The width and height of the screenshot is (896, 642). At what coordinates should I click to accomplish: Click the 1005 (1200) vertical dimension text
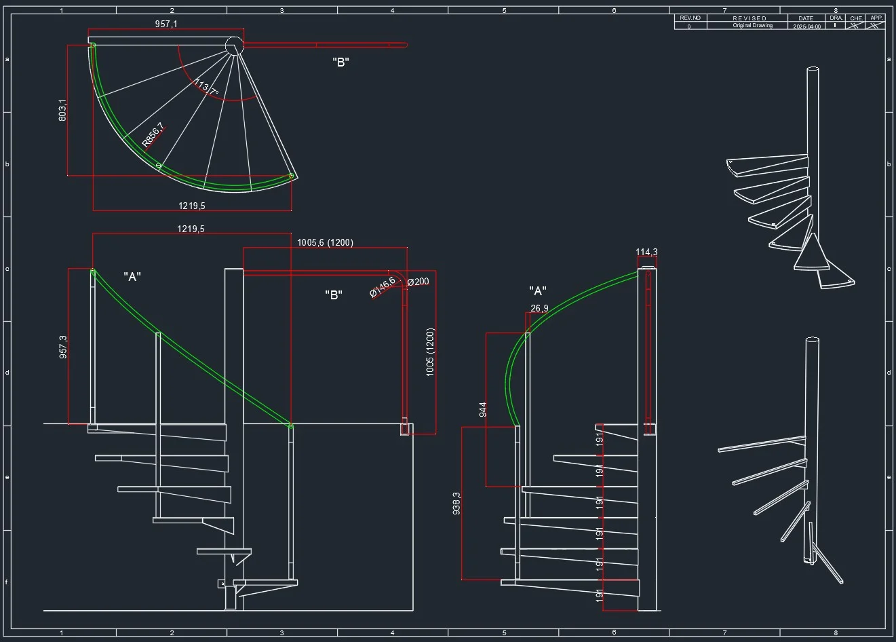[x=430, y=352]
